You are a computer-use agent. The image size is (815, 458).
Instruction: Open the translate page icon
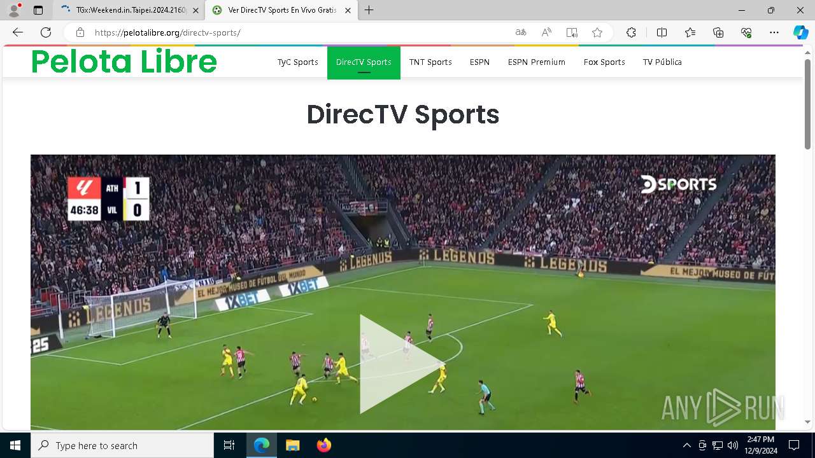521,32
